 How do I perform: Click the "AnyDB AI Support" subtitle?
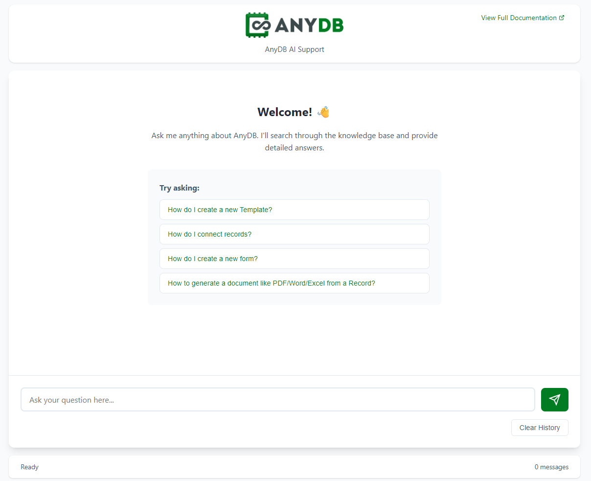(x=295, y=49)
